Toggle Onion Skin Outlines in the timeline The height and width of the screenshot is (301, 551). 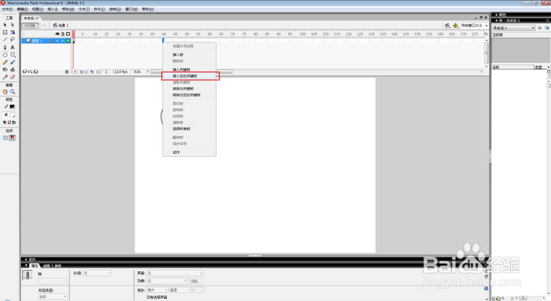point(86,72)
